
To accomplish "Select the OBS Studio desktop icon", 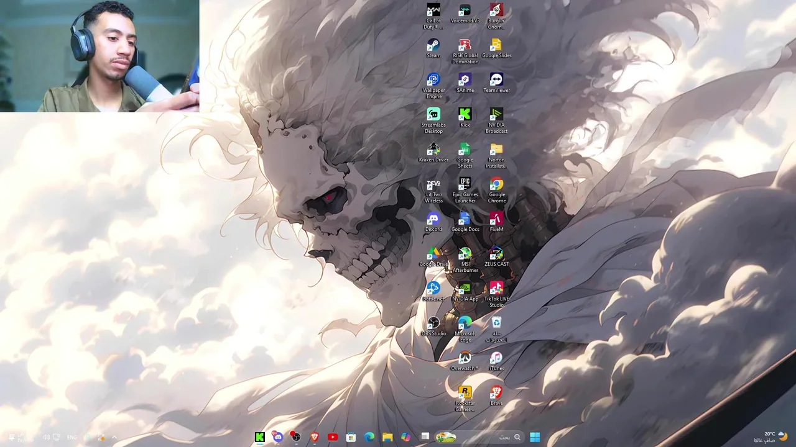I will (433, 327).
